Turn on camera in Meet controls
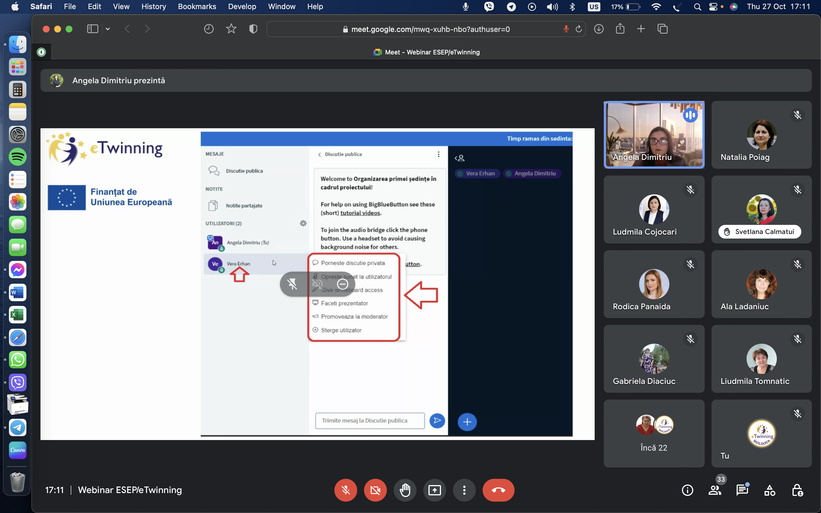Viewport: 821px width, 513px height. (x=375, y=490)
